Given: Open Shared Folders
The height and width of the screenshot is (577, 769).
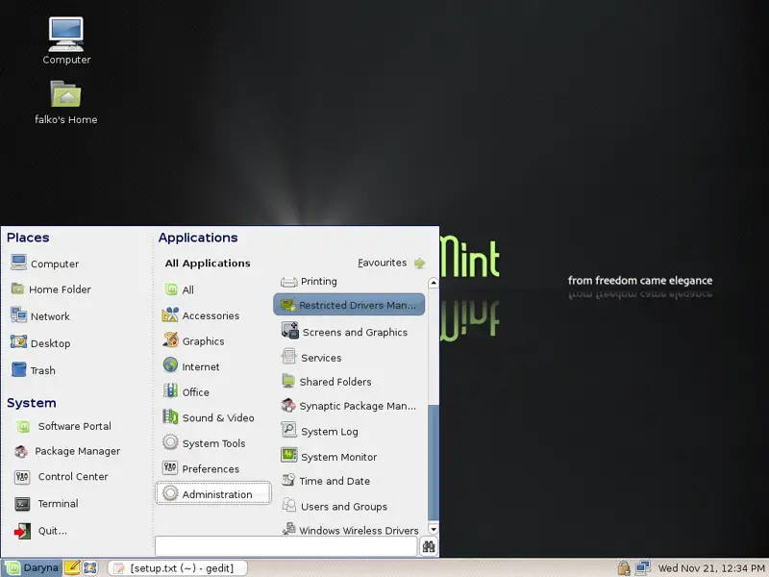Looking at the screenshot, I should click(326, 381).
